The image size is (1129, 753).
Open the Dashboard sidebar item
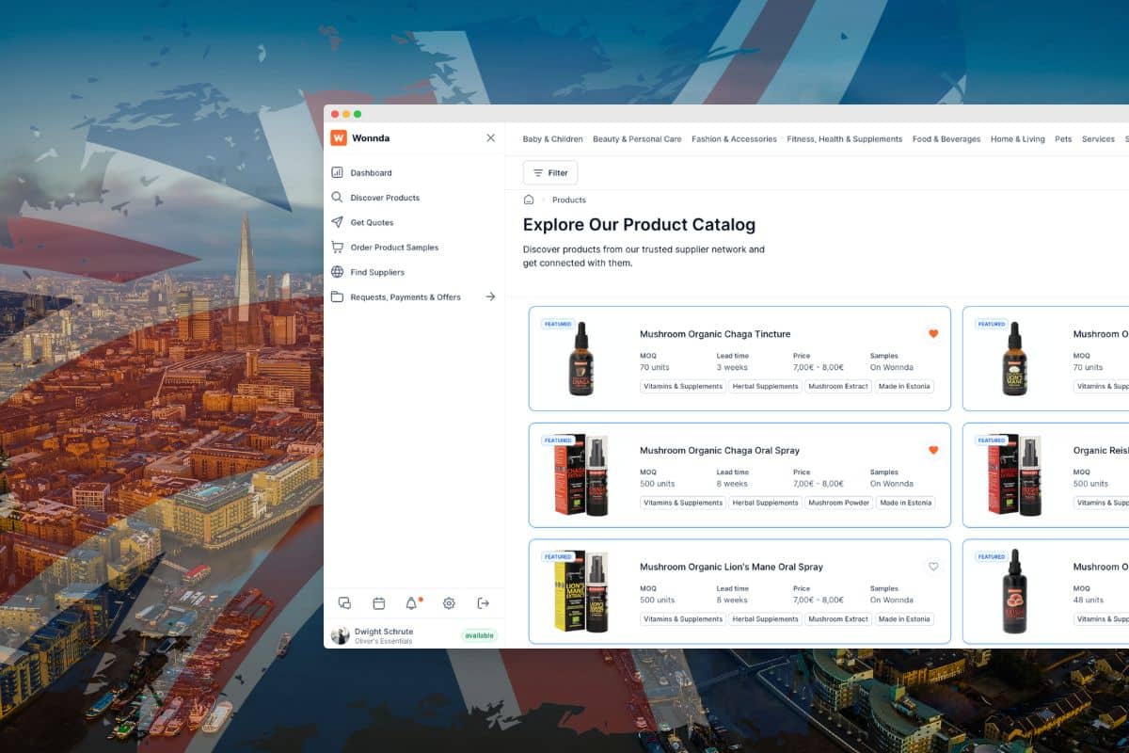pos(371,173)
